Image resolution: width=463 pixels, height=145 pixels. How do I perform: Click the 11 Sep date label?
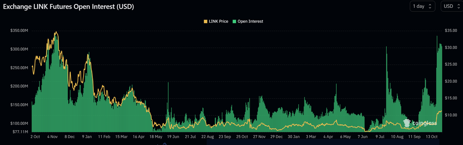pos(414,137)
